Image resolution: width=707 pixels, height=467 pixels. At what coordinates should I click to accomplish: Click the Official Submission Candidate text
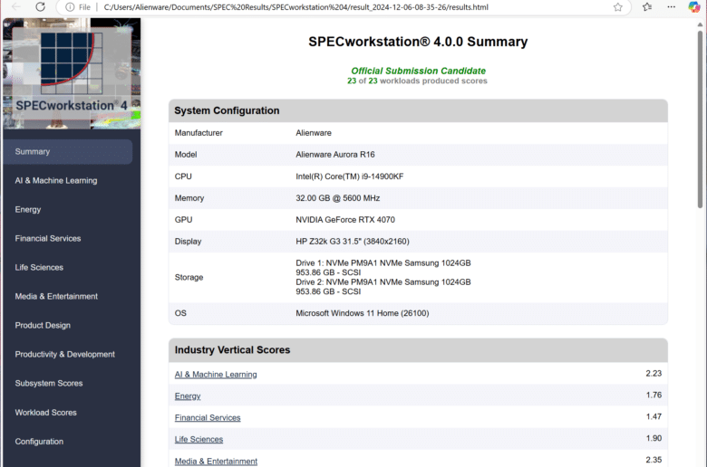click(419, 71)
